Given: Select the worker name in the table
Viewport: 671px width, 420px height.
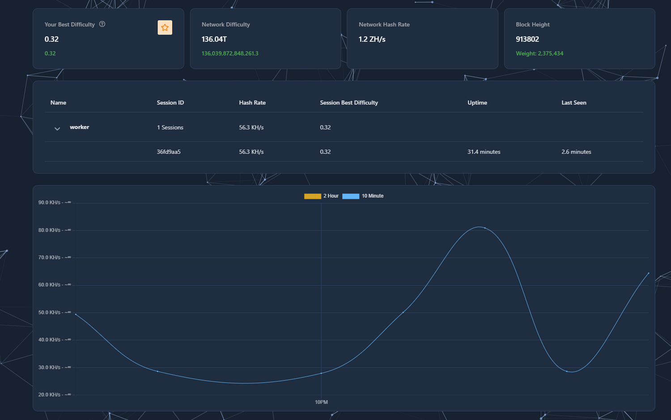Looking at the screenshot, I should click(x=79, y=127).
